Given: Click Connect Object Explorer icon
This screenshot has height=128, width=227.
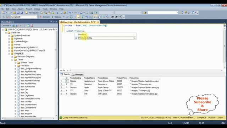Looking at the screenshot, I should (13, 26).
